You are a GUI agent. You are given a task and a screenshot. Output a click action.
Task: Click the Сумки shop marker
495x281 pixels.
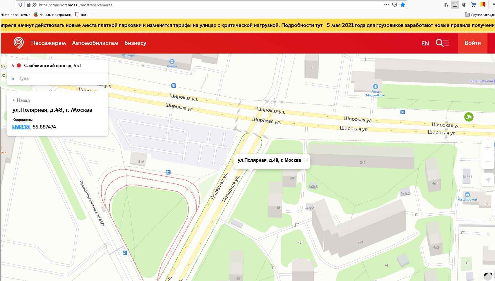pos(172,62)
